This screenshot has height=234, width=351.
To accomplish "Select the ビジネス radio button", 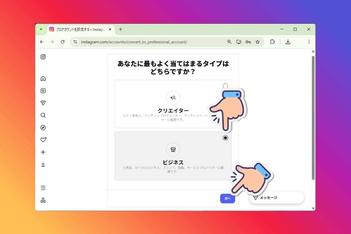I will tap(225, 138).
